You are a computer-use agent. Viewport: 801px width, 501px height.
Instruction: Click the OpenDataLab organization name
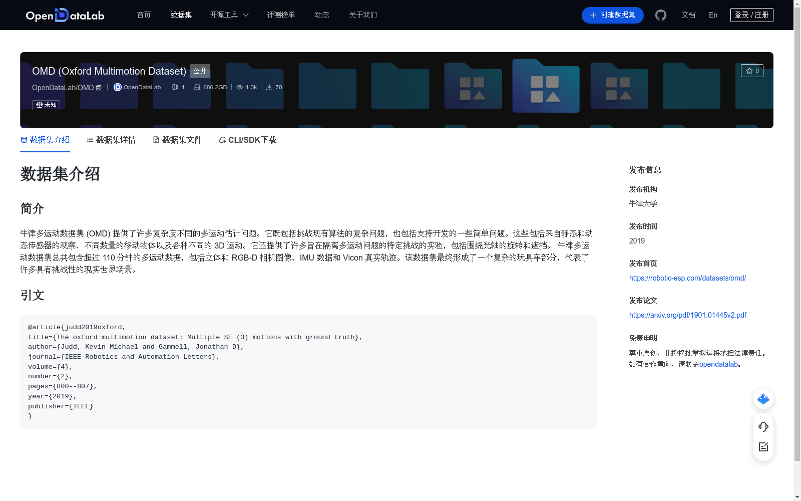[x=142, y=87]
